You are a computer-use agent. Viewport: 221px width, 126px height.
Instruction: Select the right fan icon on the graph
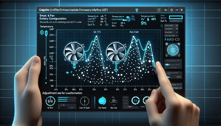(116, 52)
